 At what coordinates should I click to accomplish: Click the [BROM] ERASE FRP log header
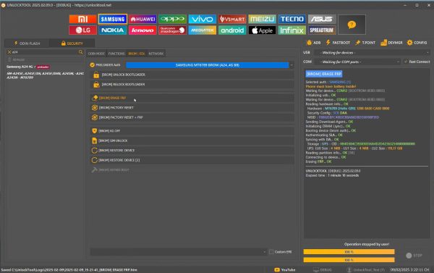[x=324, y=74]
